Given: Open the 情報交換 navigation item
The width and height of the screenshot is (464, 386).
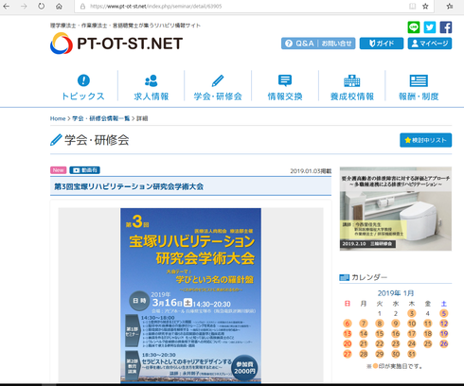Looking at the screenshot, I should tap(285, 87).
